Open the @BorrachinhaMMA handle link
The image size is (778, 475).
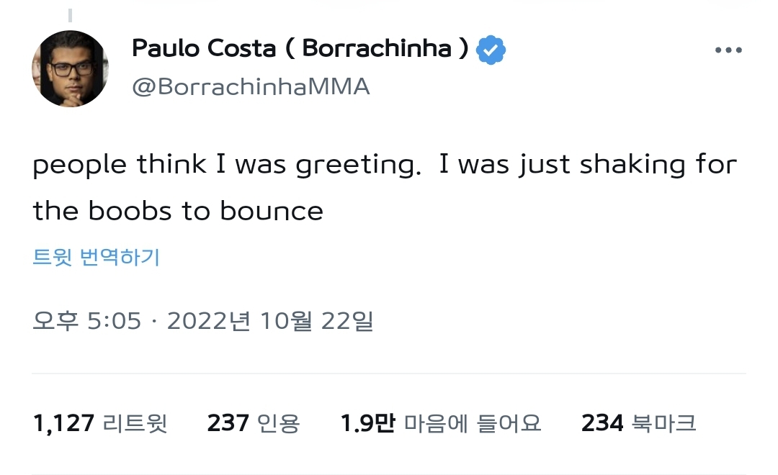[x=251, y=86]
